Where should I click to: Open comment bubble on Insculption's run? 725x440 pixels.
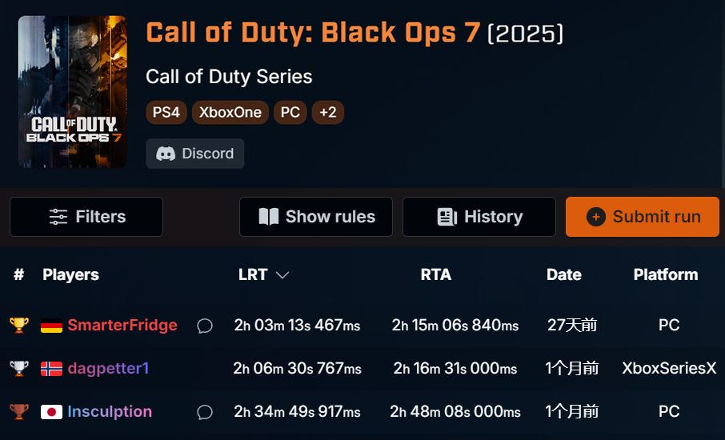(205, 412)
